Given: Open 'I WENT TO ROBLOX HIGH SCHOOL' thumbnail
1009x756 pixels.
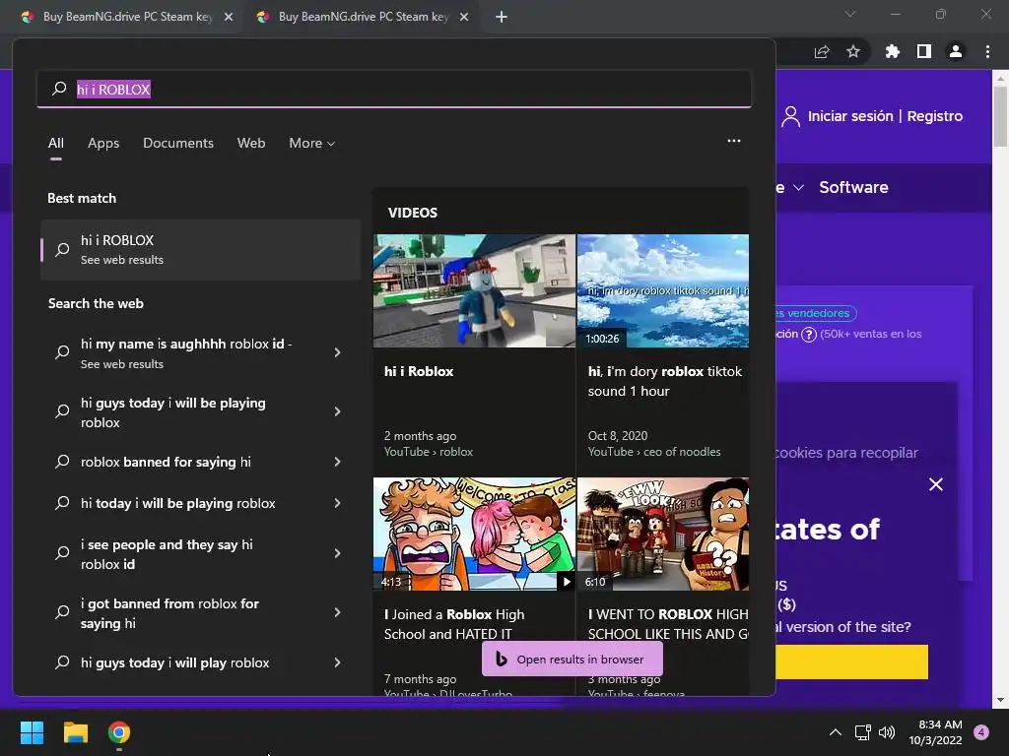Looking at the screenshot, I should (663, 534).
